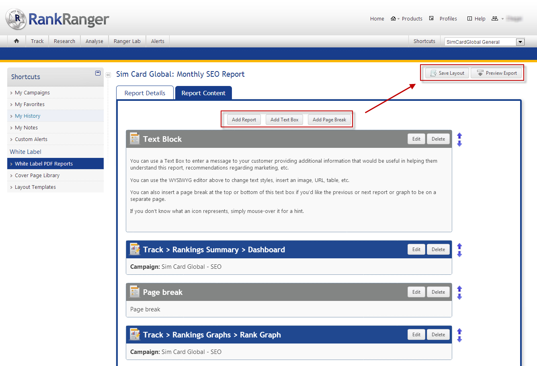Open the Ranger Lab menu
537x366 pixels.
[x=127, y=41]
